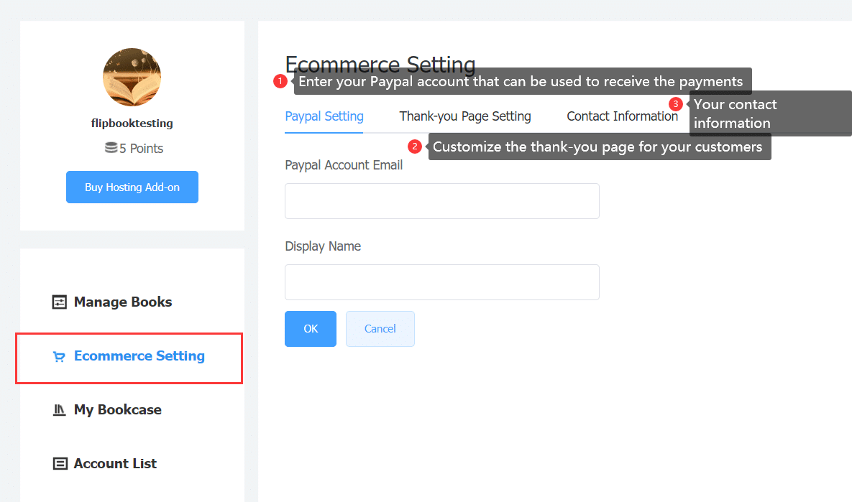Click the Account List icon
Viewport: 852px width, 502px height.
click(x=60, y=463)
